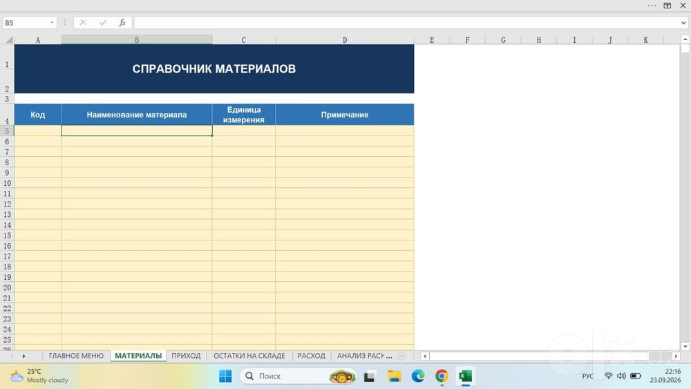
Task: Open File Explorer from taskbar
Action: (x=394, y=377)
